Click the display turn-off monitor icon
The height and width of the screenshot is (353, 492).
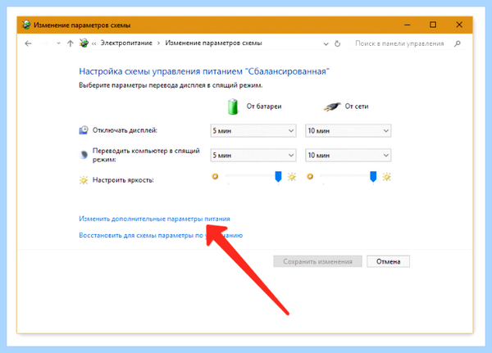(x=84, y=130)
